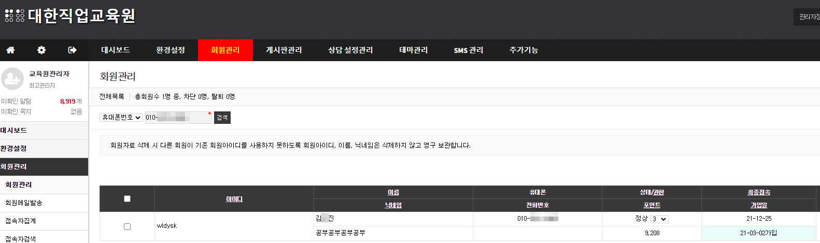Open 회원메일발송 in the sidebar
The image size is (820, 243).
coord(24,203)
